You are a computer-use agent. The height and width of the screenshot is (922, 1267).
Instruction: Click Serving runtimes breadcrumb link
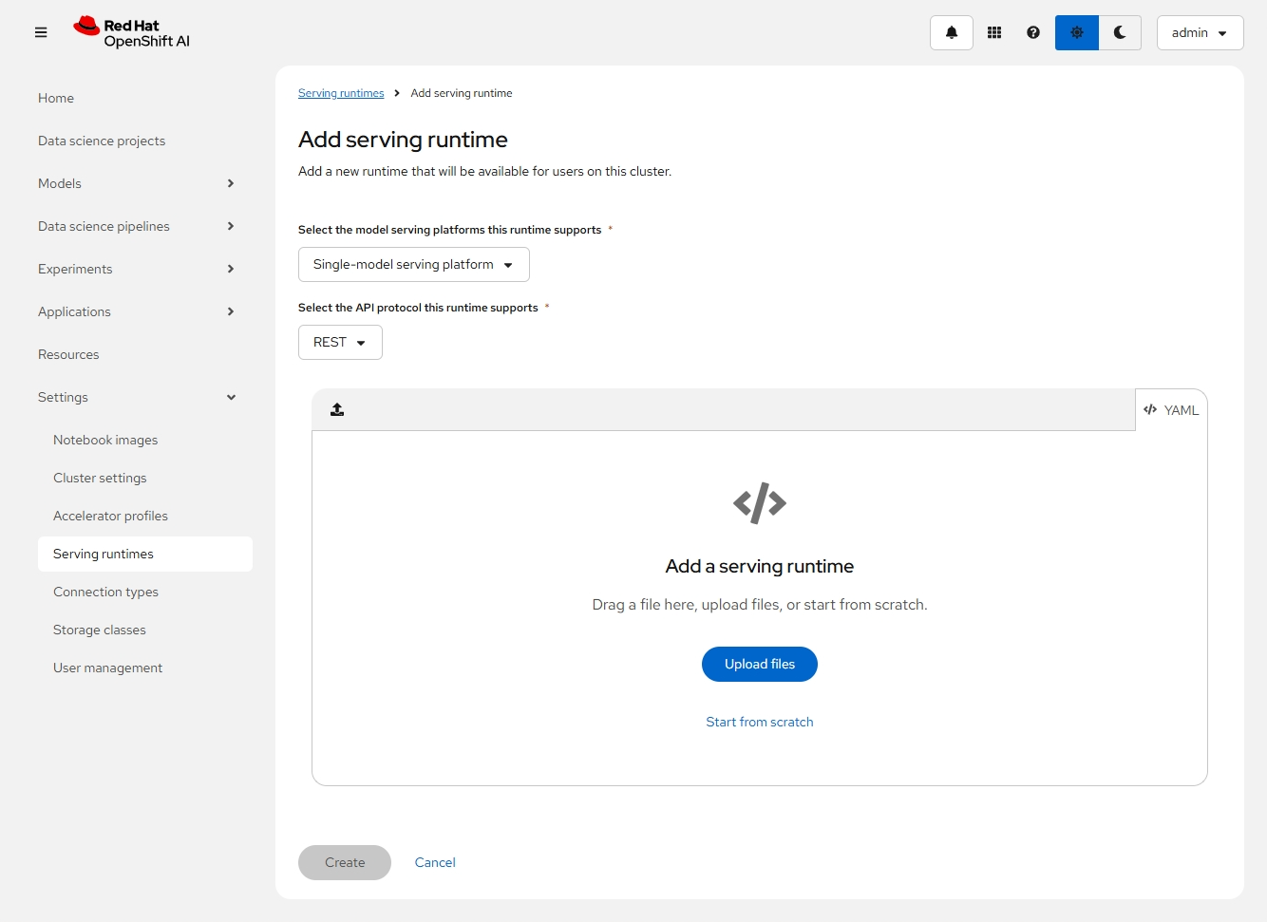(x=341, y=93)
